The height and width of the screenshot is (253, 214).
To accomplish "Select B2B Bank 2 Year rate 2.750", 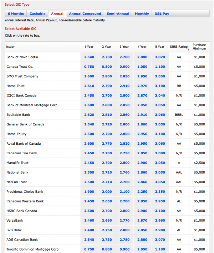I will pyautogui.click(x=107, y=230).
